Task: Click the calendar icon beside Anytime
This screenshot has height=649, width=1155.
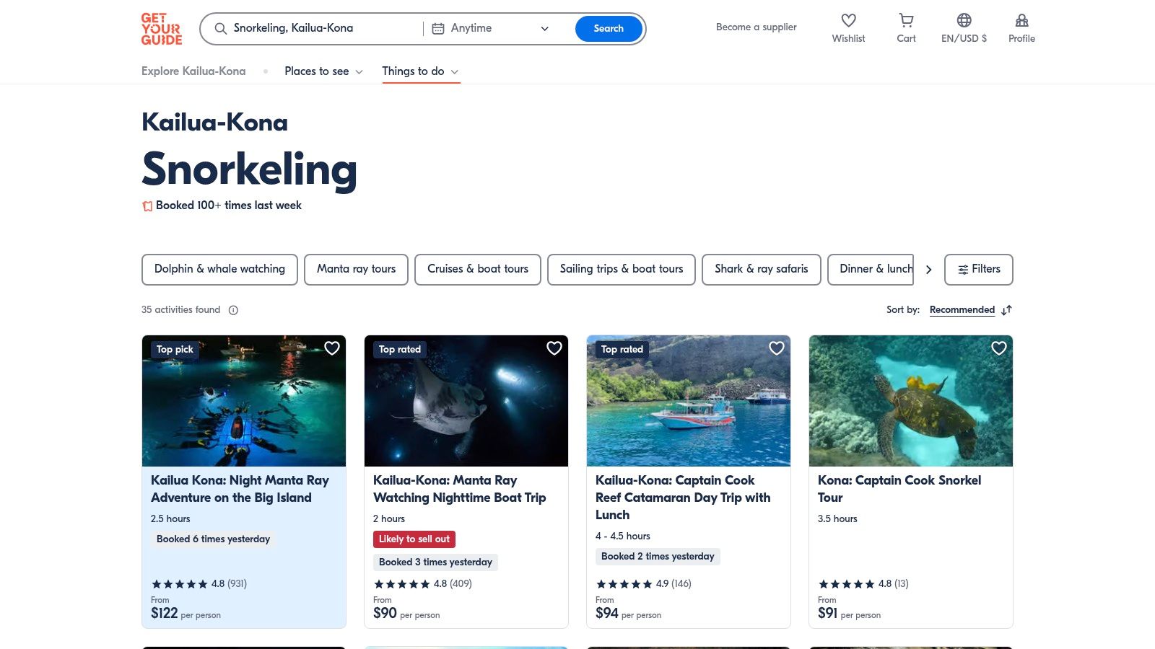Action: click(437, 29)
